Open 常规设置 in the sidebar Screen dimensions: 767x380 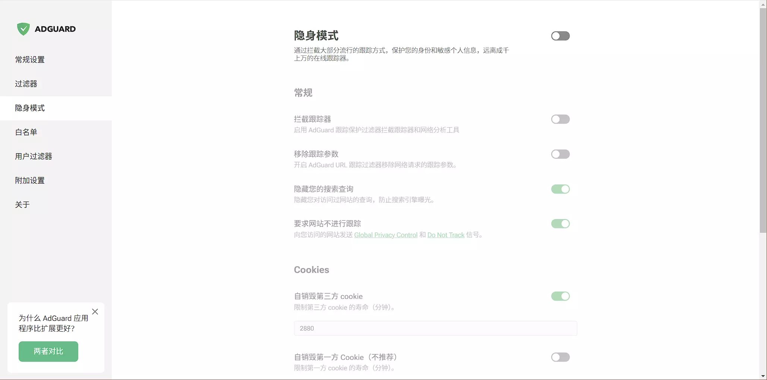tap(30, 59)
